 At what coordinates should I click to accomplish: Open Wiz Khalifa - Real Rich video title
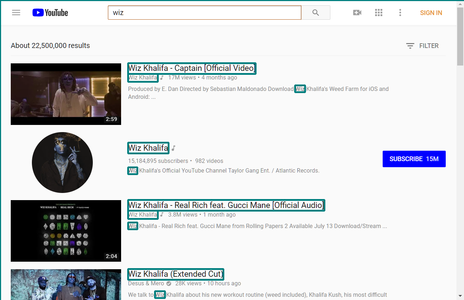226,205
